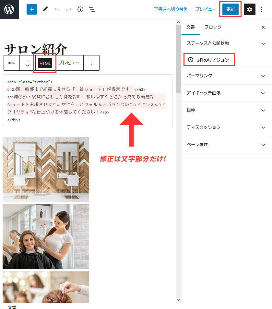Open the block navigation outline icon

point(92,9)
